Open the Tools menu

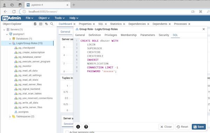(59, 18)
